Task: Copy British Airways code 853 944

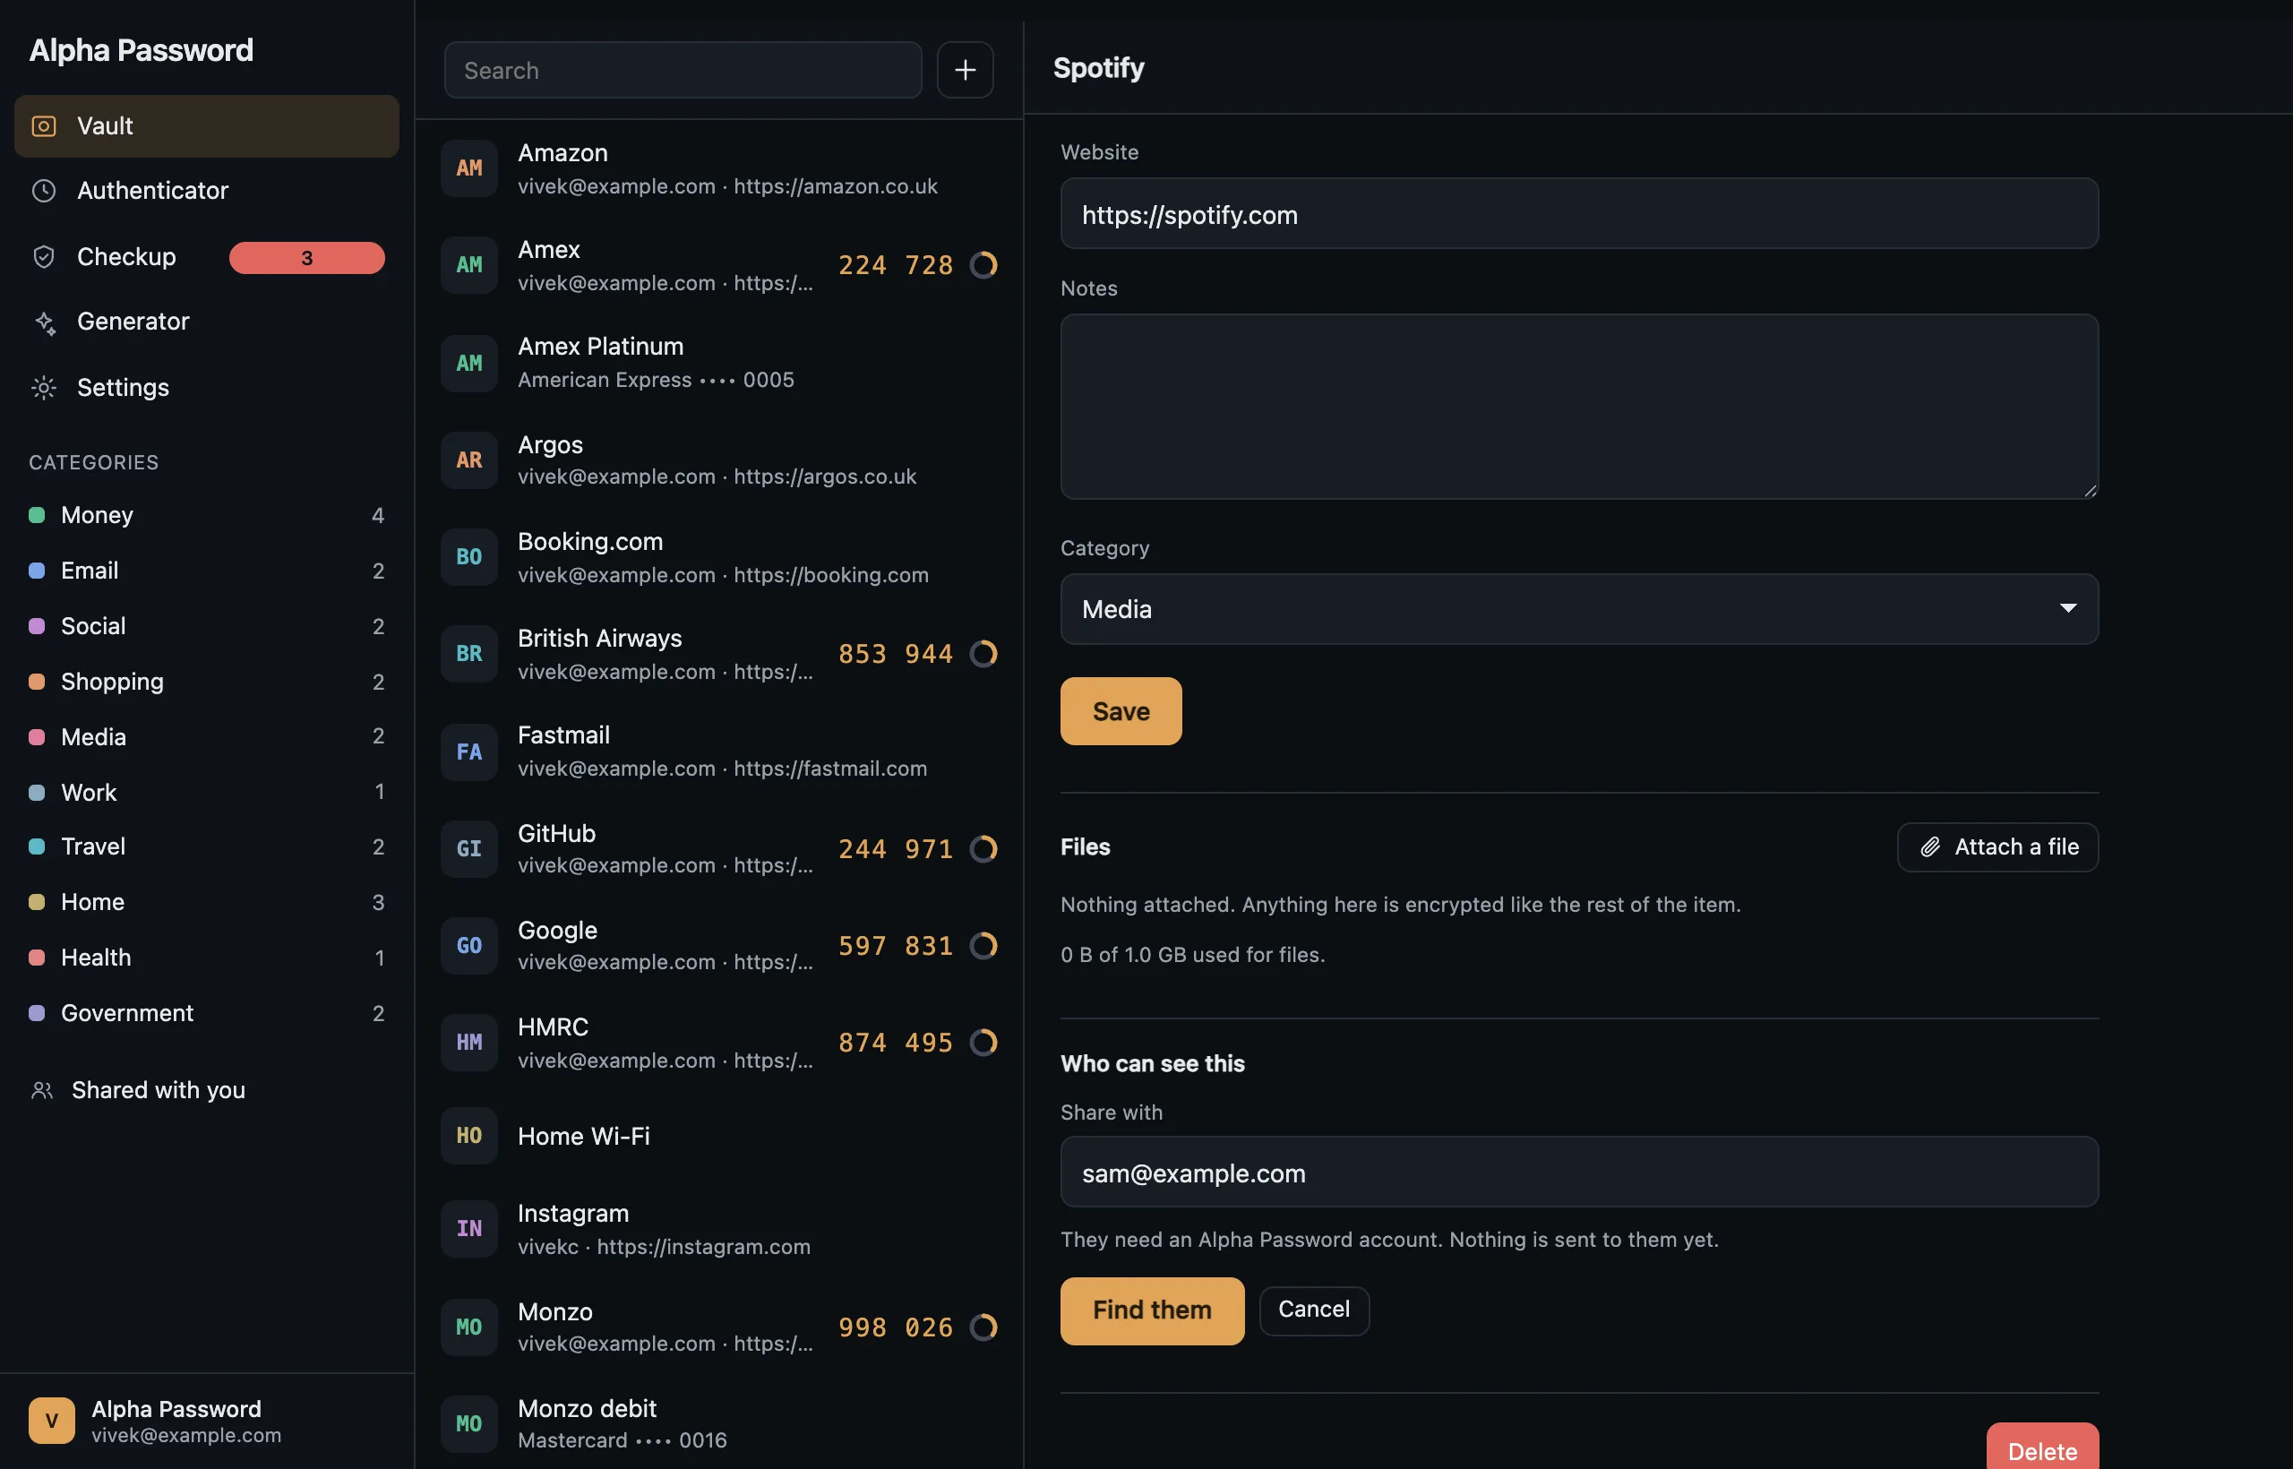Action: coord(896,653)
